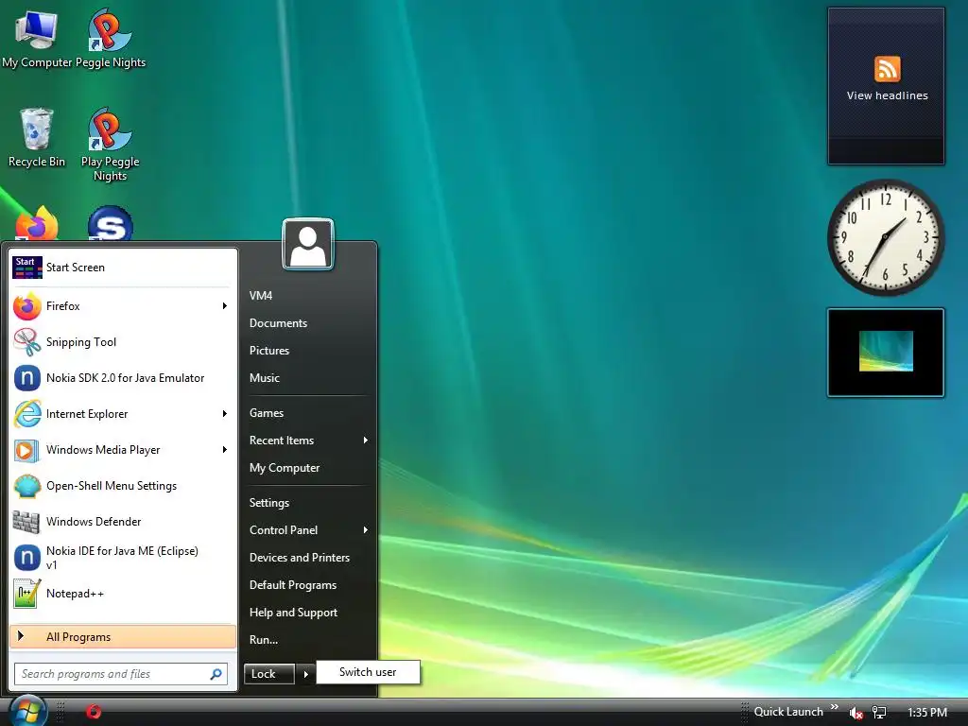Select Switch user from the popup
The image size is (968, 726).
point(368,672)
